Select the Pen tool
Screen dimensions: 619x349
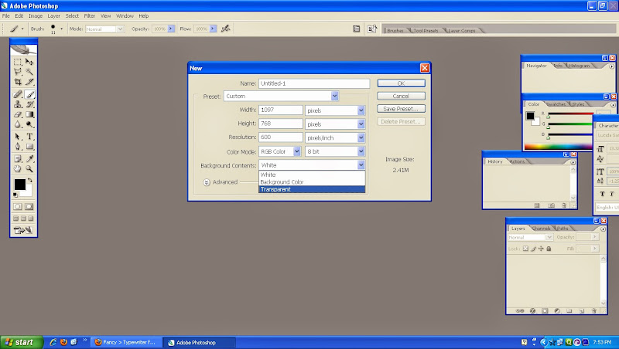point(18,147)
